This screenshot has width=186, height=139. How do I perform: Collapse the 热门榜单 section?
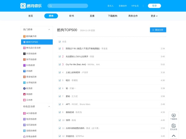[49, 30]
